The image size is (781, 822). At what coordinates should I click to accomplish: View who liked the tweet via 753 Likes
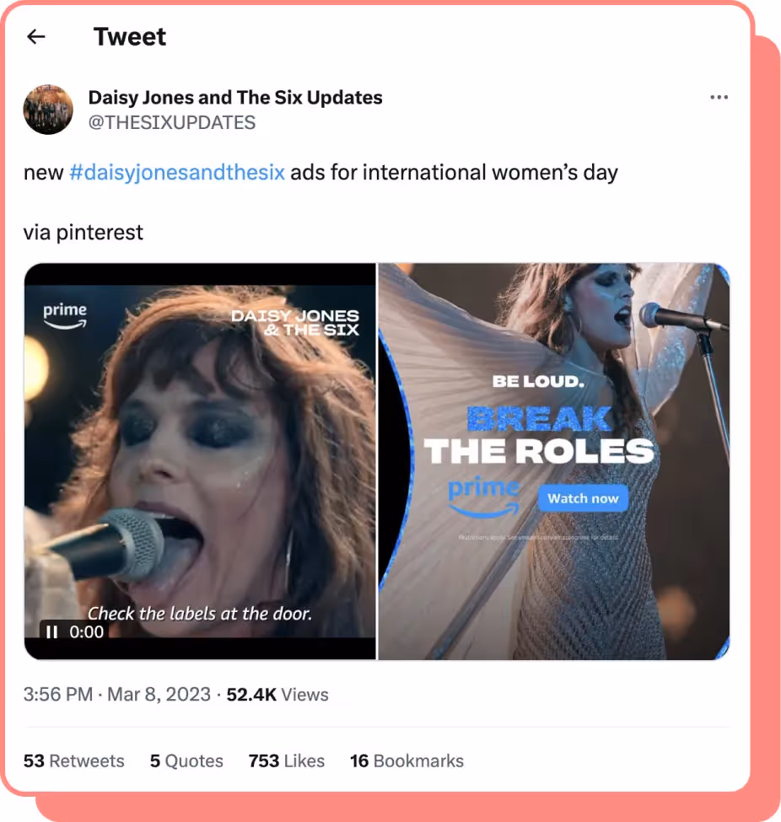tap(286, 760)
